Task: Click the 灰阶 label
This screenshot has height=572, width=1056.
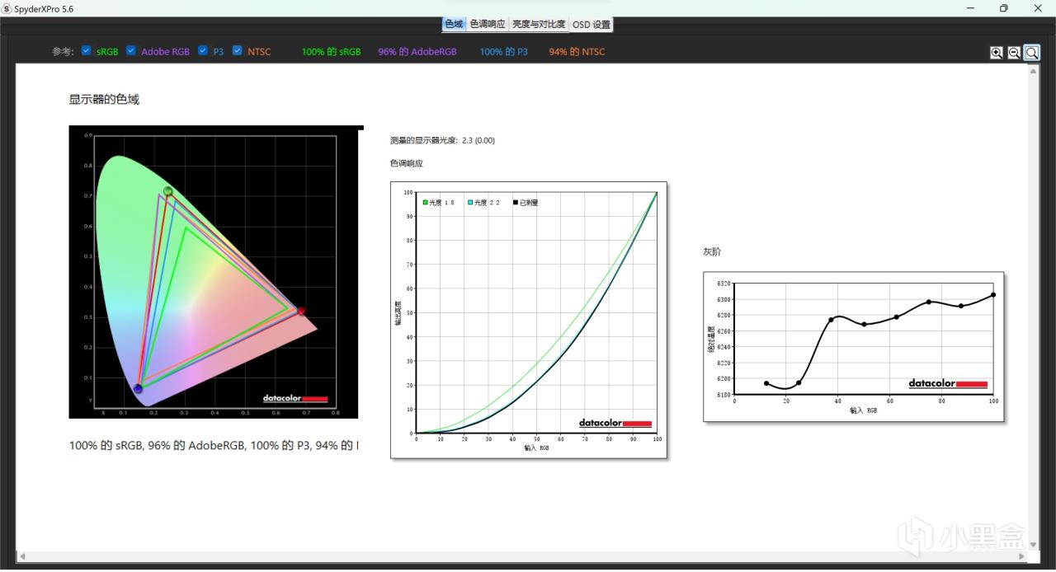Action: [712, 251]
